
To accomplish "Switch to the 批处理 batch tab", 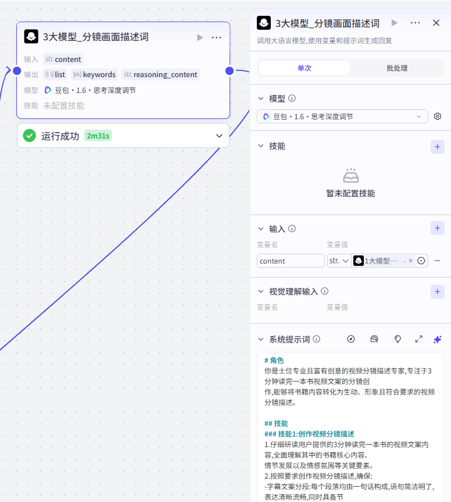I will tap(397, 68).
